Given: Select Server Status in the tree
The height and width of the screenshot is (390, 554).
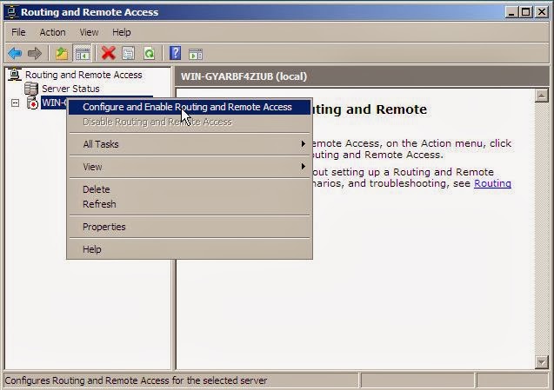Looking at the screenshot, I should pos(70,89).
